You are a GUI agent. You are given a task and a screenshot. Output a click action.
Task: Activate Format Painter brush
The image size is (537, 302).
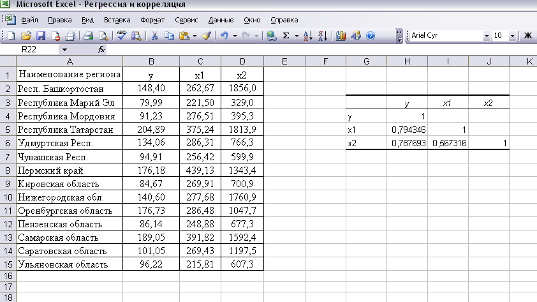(x=206, y=36)
